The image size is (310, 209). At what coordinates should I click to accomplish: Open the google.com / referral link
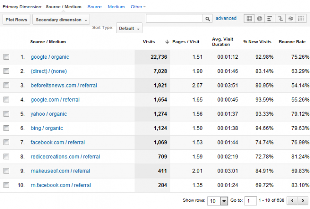coord(55,100)
